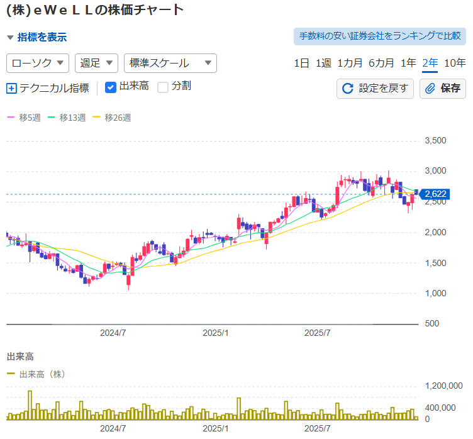Select the 6カ月 time range
The height and width of the screenshot is (439, 473).
381,63
